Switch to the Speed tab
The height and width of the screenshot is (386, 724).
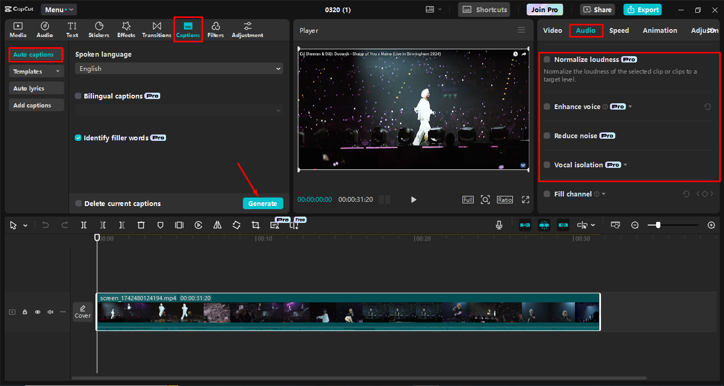click(x=618, y=30)
